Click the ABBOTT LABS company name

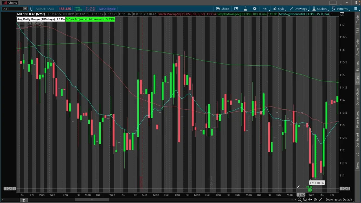coord(45,9)
